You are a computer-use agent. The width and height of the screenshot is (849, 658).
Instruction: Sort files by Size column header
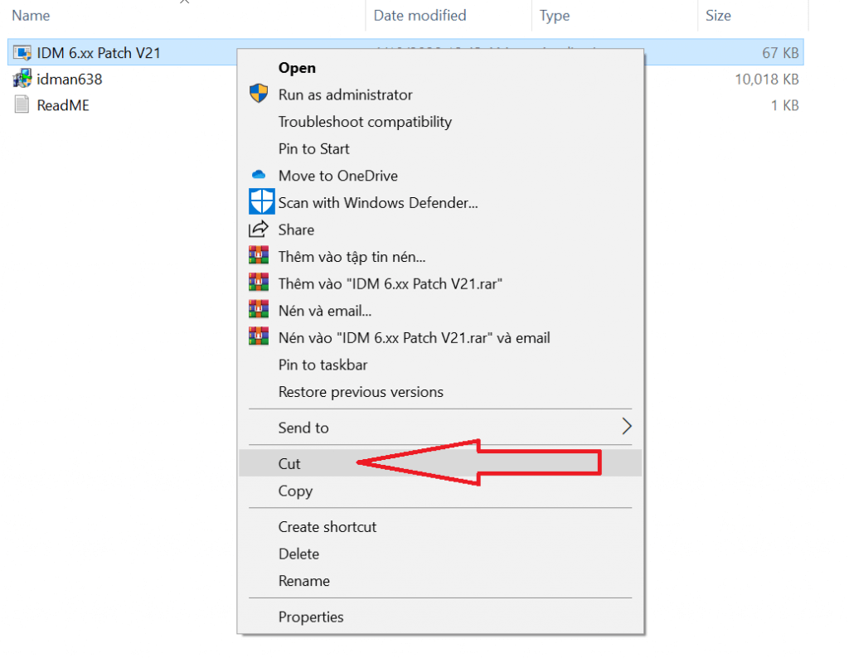718,16
